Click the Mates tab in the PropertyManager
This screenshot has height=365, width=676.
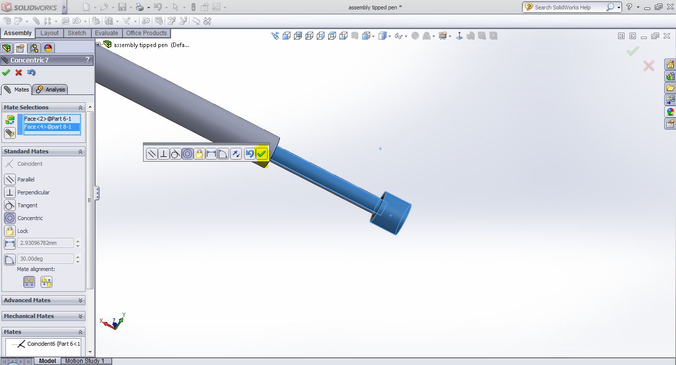[16, 90]
